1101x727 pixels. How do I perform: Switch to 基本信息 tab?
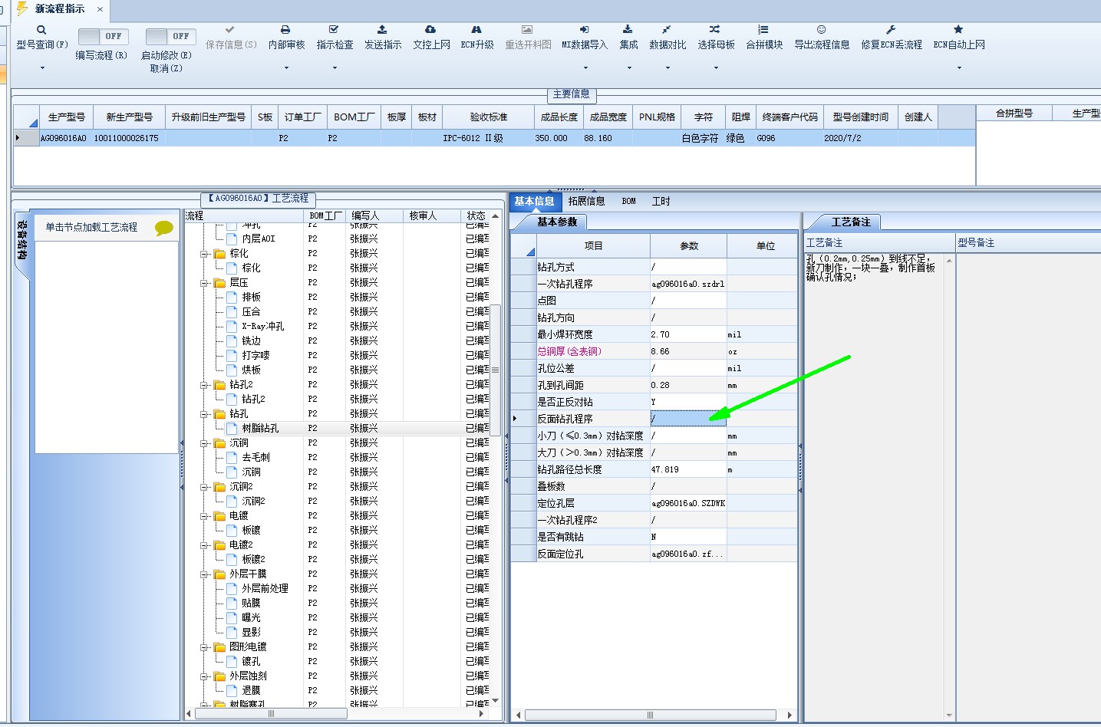(x=535, y=201)
